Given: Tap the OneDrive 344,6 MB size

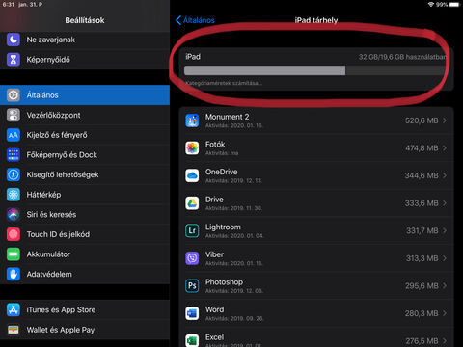Looking at the screenshot, I should (x=422, y=175).
